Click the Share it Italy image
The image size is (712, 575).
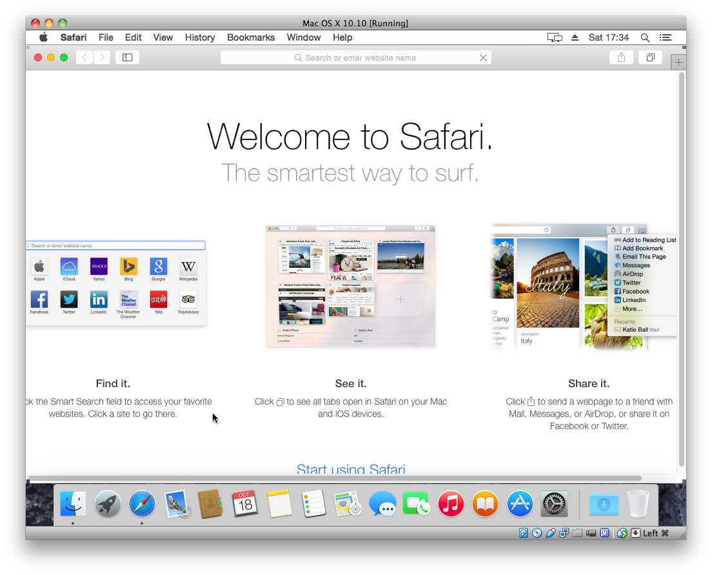click(x=583, y=288)
